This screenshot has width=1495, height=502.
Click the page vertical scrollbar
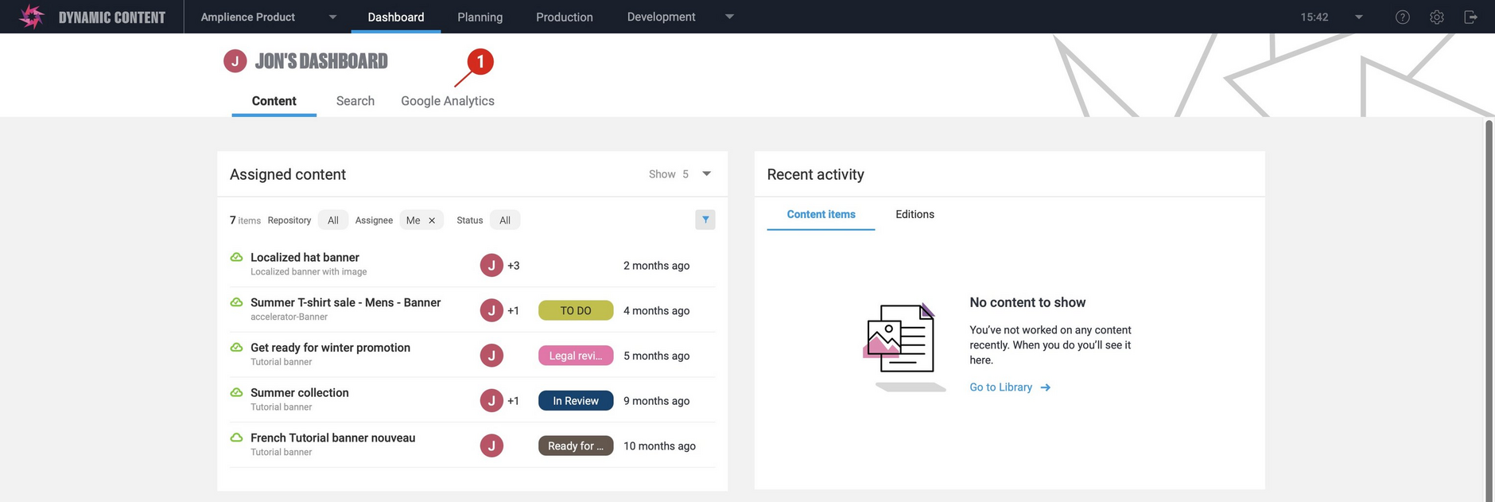[1489, 310]
